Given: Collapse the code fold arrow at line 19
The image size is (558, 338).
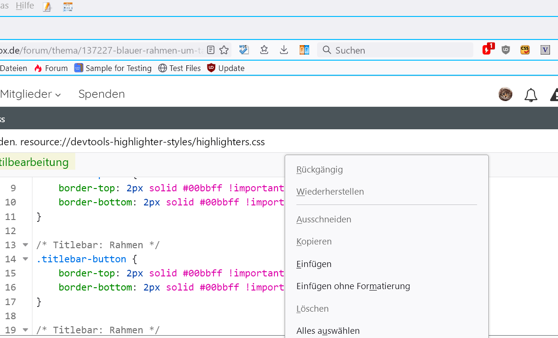Looking at the screenshot, I should [x=25, y=330].
